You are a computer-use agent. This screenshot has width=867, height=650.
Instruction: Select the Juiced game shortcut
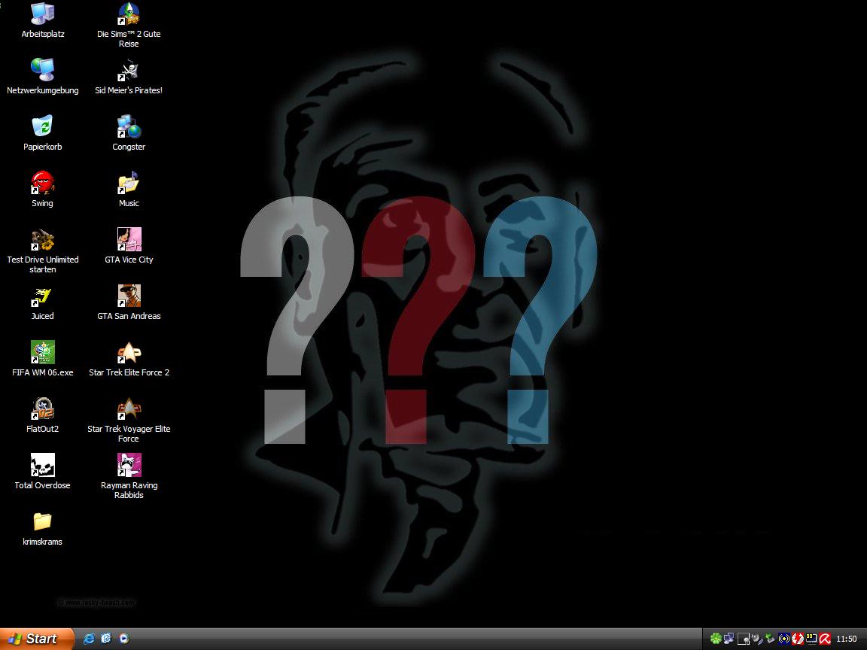tap(43, 296)
